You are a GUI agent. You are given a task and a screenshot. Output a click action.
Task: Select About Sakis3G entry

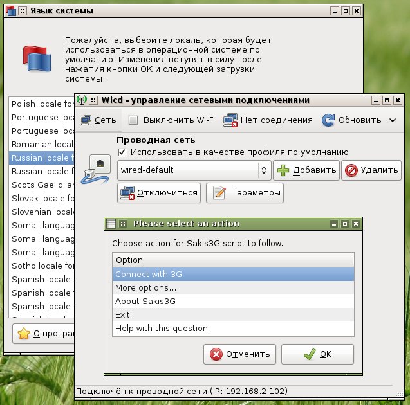pyautogui.click(x=233, y=301)
